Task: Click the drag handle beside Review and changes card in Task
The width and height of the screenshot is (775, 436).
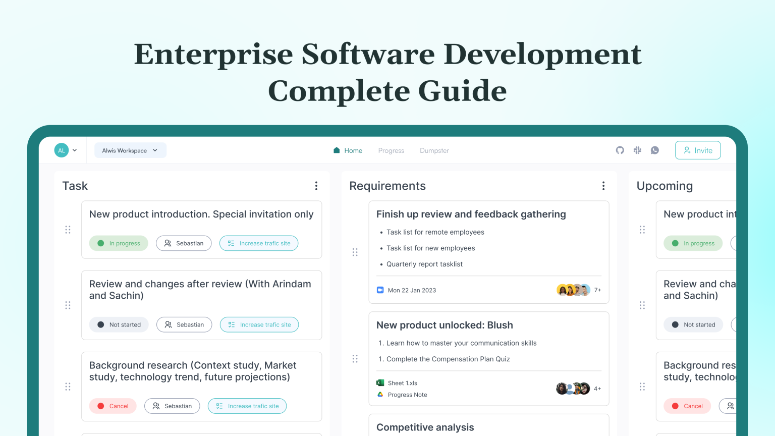Action: (68, 305)
